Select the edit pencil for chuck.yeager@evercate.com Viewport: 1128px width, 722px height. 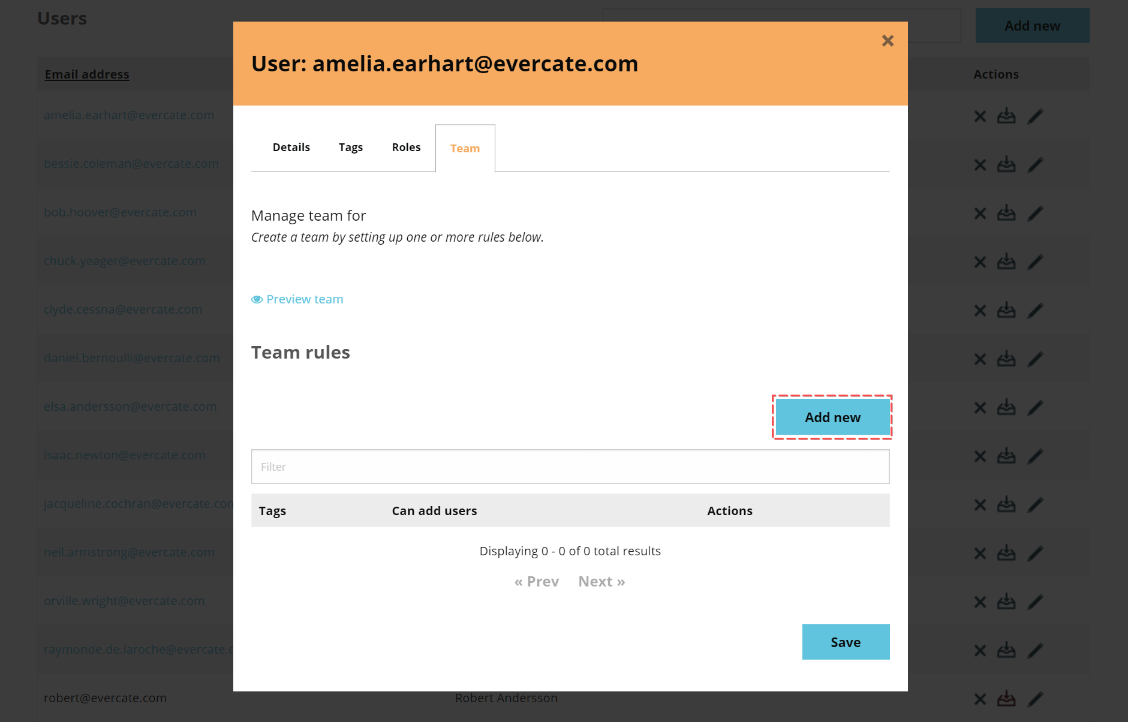coord(1036,261)
